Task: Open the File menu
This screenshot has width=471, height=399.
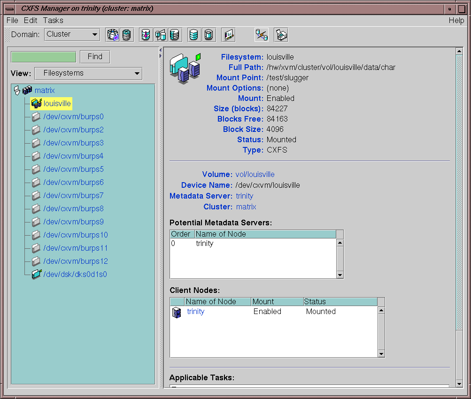Action: [12, 20]
